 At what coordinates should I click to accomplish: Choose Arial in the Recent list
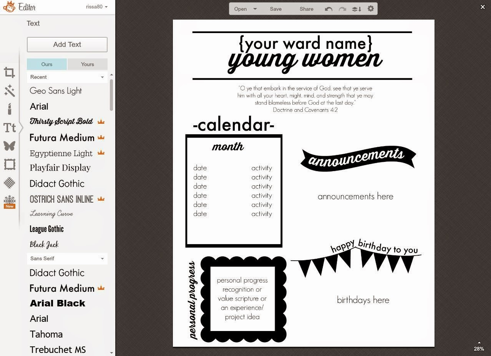(39, 106)
